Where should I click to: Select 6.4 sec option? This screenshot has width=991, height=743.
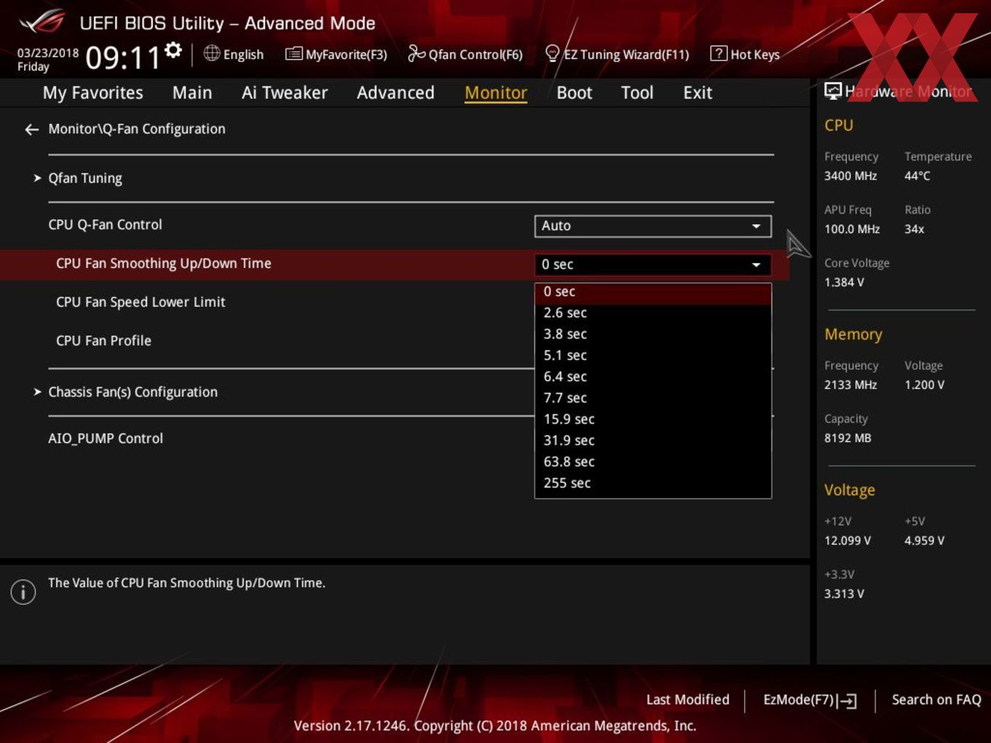(653, 377)
